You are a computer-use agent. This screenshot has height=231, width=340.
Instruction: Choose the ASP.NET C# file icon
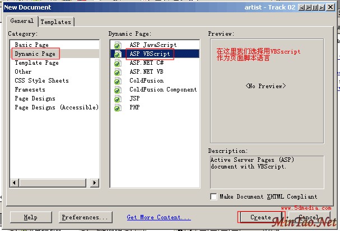click(x=118, y=63)
